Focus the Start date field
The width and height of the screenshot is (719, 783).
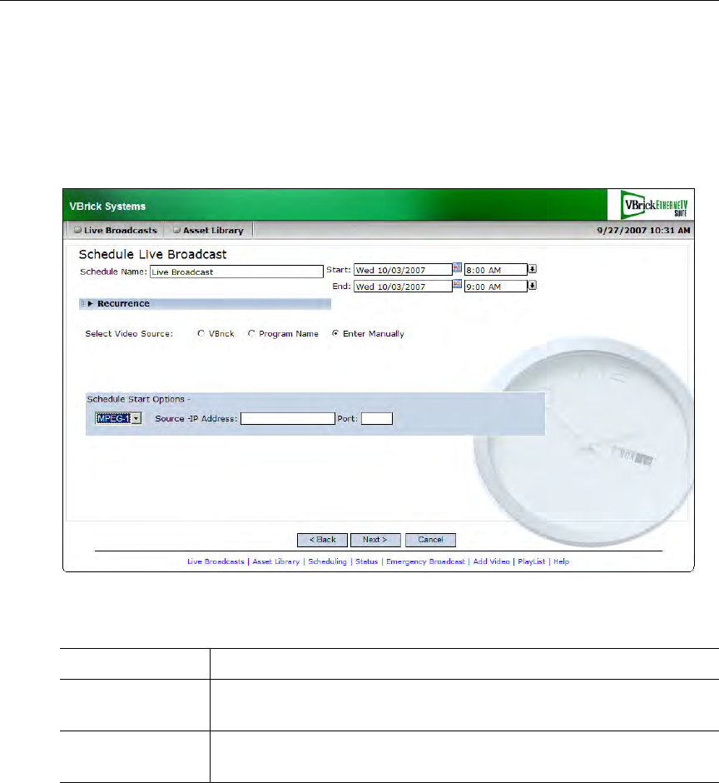click(403, 270)
